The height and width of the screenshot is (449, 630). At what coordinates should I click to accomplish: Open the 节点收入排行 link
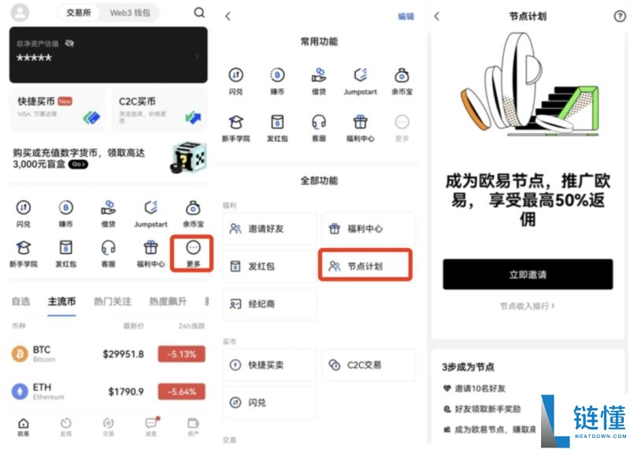coord(527,306)
